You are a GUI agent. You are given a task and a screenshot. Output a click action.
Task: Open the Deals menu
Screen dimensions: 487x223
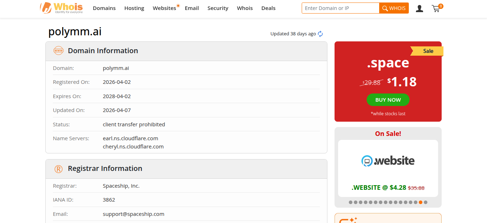[268, 8]
